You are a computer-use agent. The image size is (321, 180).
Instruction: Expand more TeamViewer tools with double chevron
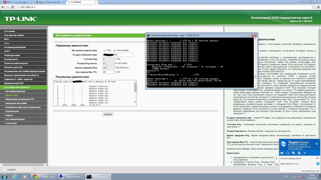point(305,153)
